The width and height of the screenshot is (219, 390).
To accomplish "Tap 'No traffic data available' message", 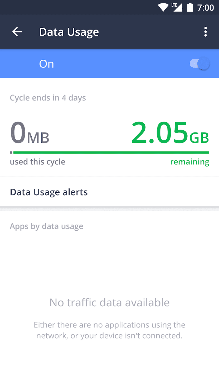I will coord(109,303).
